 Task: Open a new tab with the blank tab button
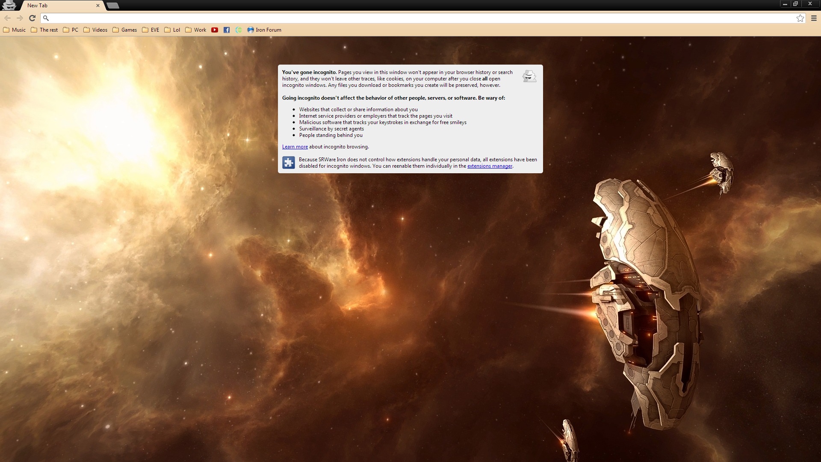click(x=112, y=6)
